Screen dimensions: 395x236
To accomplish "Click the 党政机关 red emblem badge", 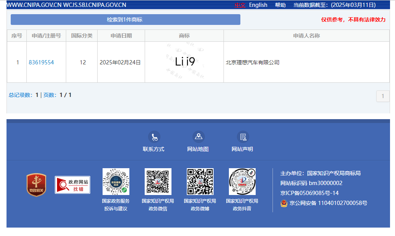I will click(x=36, y=185).
